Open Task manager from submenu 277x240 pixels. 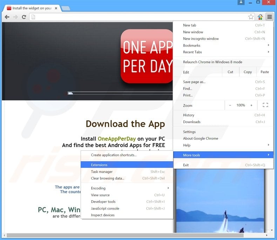pyautogui.click(x=127, y=172)
